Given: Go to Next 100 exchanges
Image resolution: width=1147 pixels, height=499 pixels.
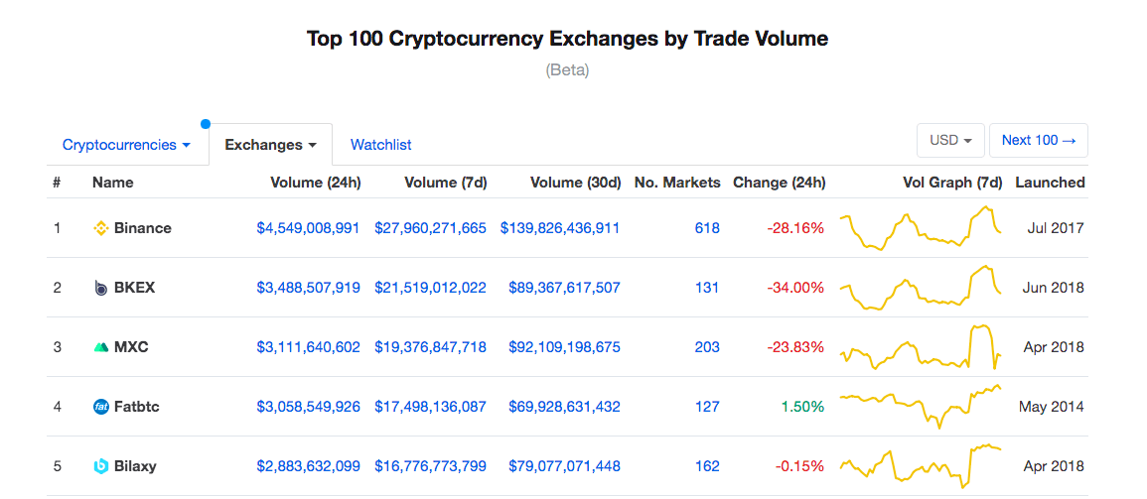Looking at the screenshot, I should 1038,141.
